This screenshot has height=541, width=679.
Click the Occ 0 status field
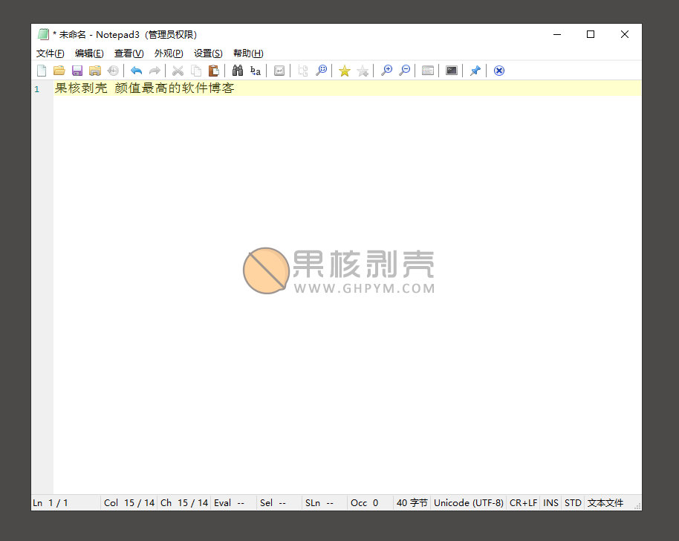pyautogui.click(x=370, y=503)
